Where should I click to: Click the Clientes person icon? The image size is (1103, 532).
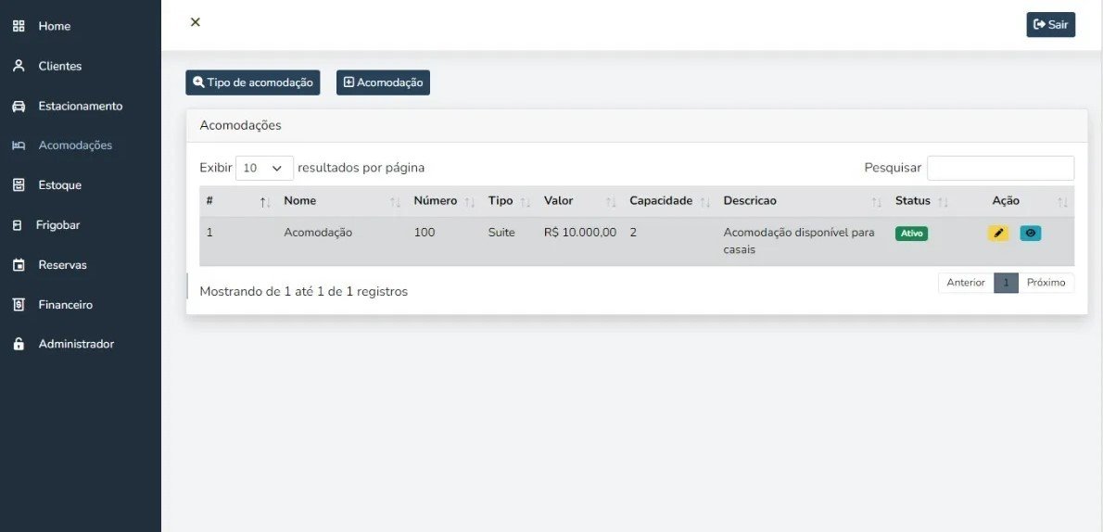[19, 66]
